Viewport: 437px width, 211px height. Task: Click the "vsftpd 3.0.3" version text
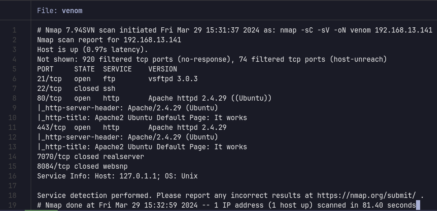[x=173, y=79]
